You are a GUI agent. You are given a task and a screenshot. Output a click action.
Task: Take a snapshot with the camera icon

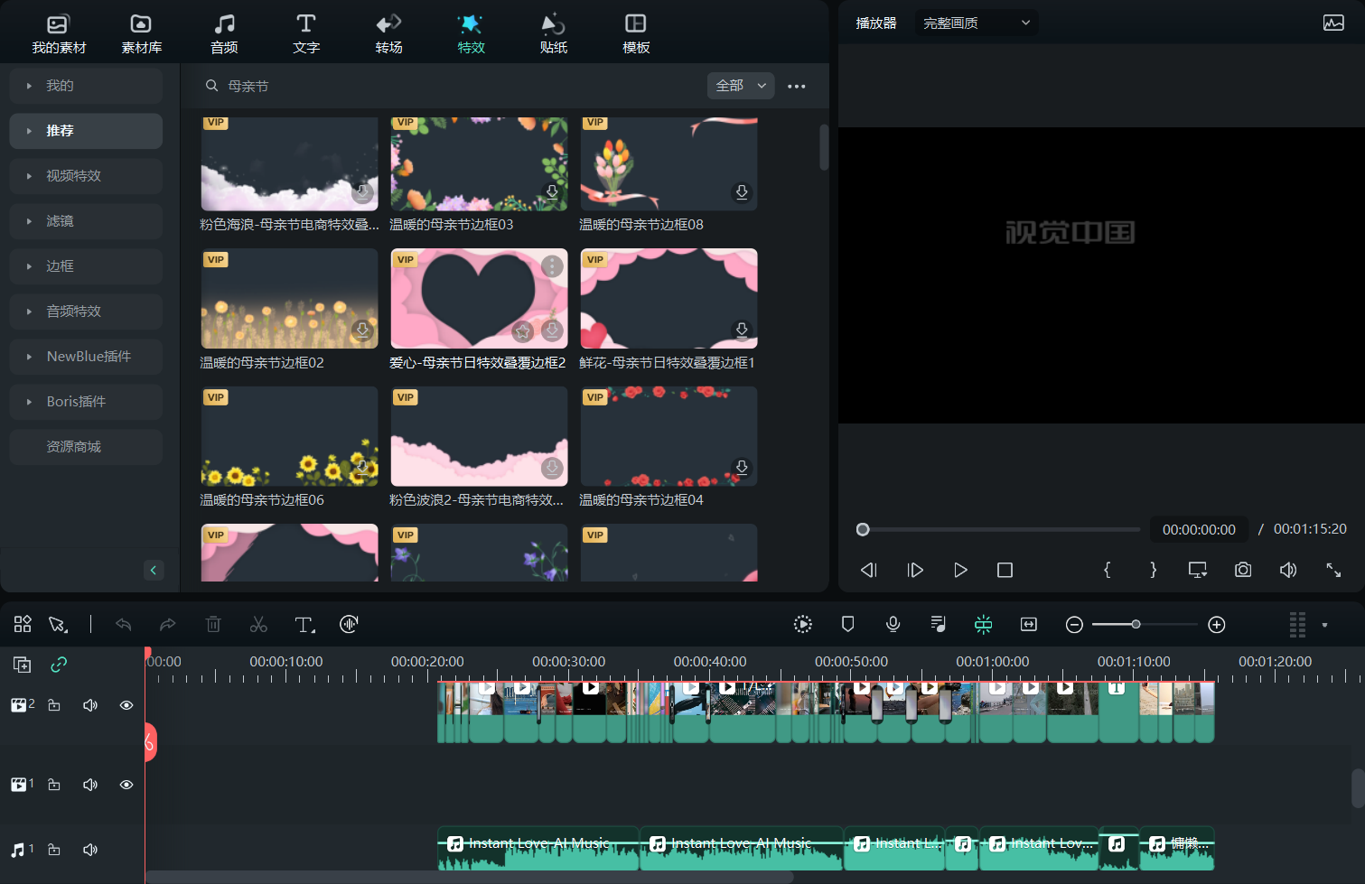1243,570
